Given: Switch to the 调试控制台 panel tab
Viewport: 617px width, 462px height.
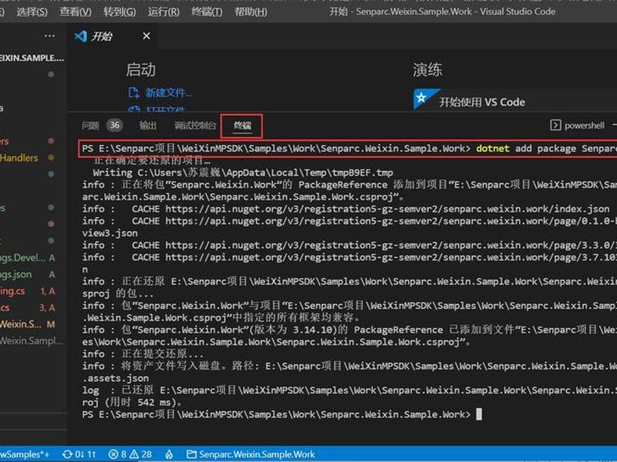Looking at the screenshot, I should [x=195, y=126].
